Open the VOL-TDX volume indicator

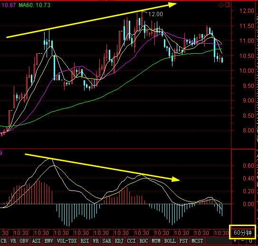point(67,241)
